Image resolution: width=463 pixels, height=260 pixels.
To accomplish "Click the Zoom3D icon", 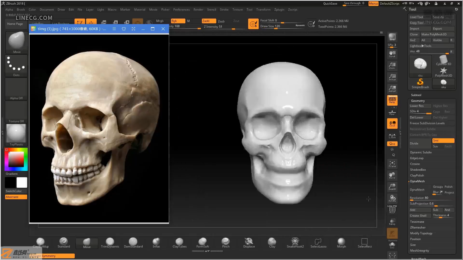I will (x=392, y=187).
